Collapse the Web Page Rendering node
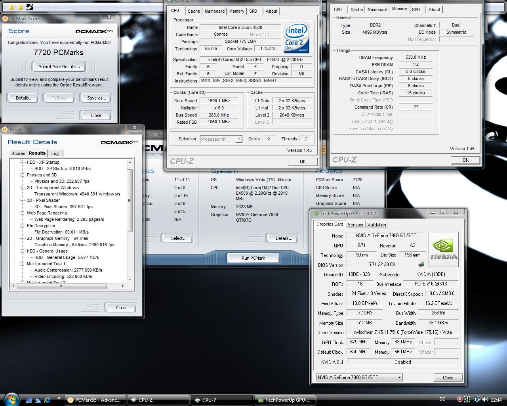Screen dimensions: 507x406 [x=23, y=213]
